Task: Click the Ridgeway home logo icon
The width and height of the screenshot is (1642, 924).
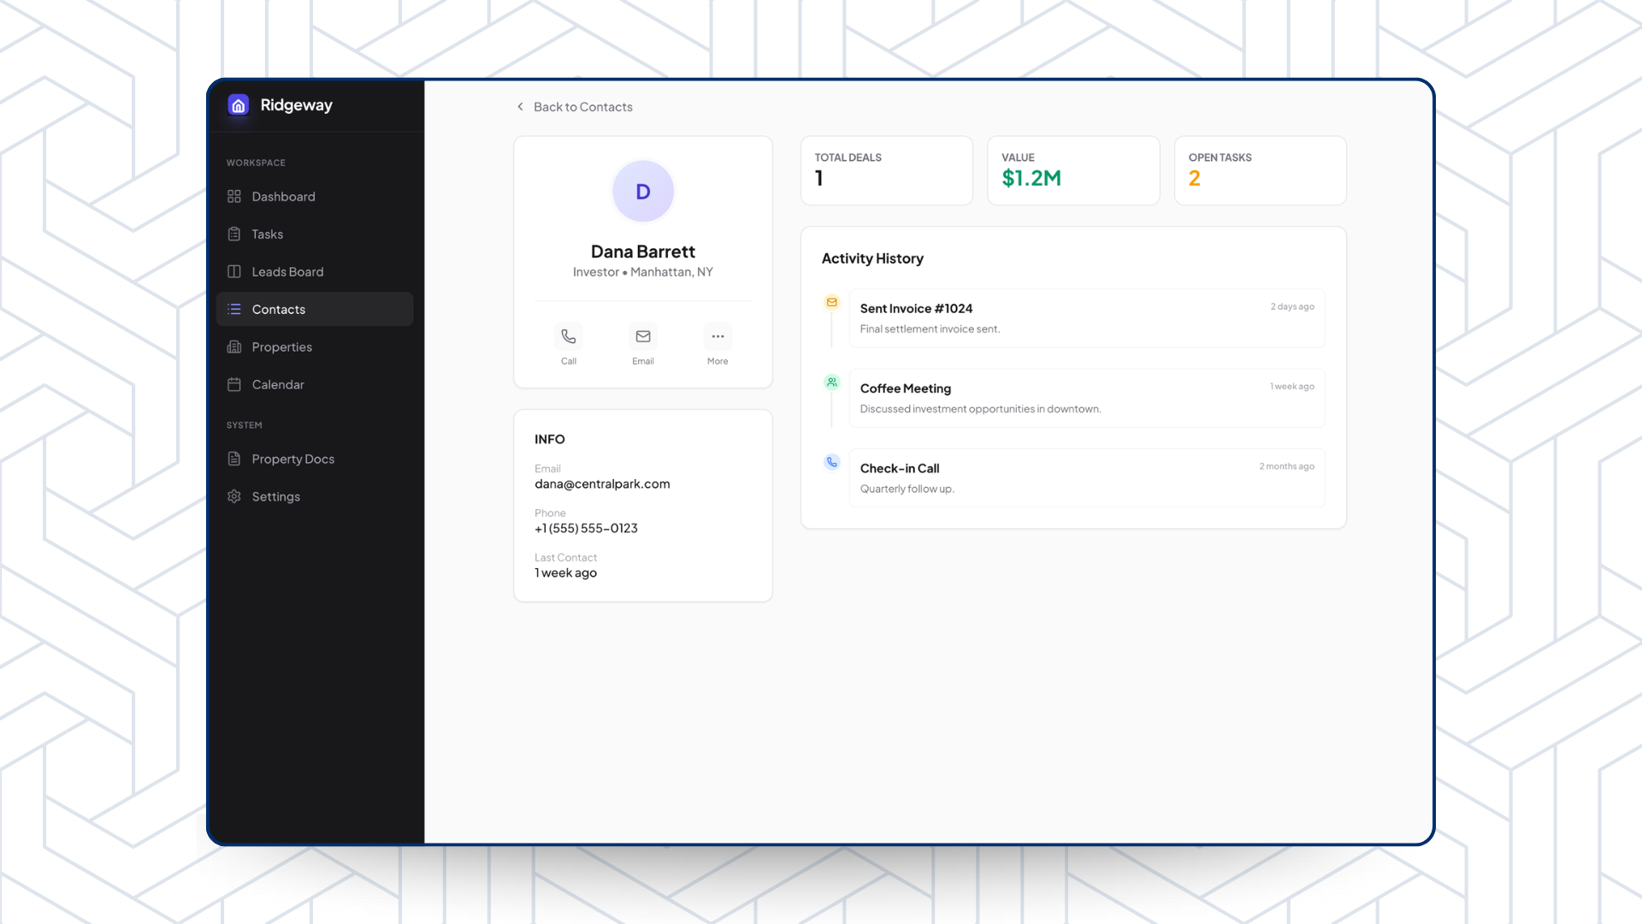Action: pos(238,105)
